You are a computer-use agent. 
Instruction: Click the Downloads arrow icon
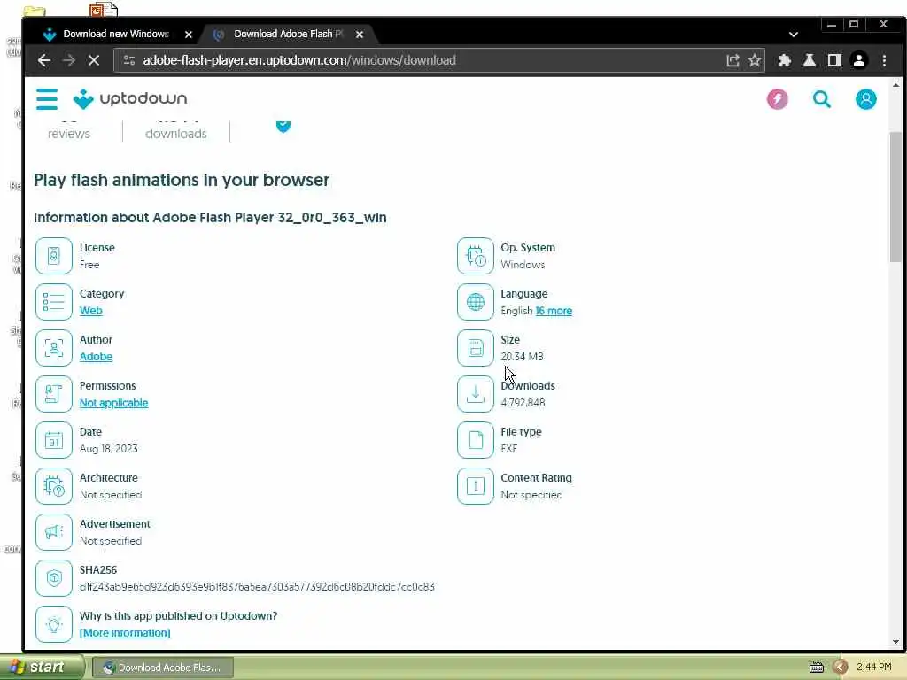(476, 394)
